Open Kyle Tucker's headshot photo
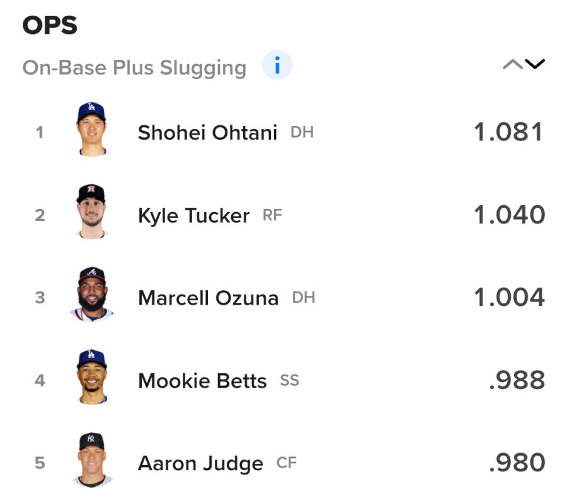 [x=91, y=211]
